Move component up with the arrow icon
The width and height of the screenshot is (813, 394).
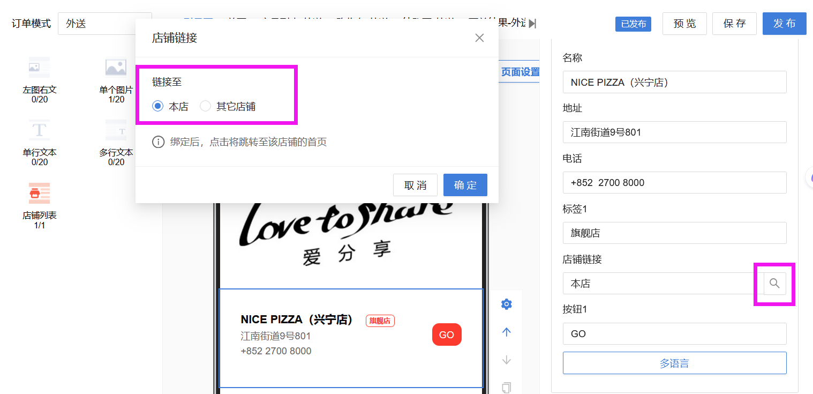506,332
